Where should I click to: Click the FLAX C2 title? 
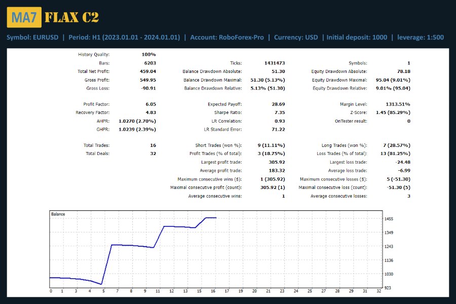coord(72,17)
